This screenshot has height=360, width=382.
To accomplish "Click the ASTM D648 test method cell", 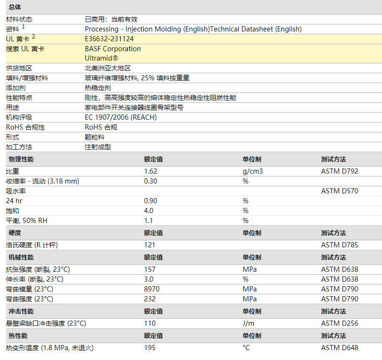I will click(x=339, y=348).
